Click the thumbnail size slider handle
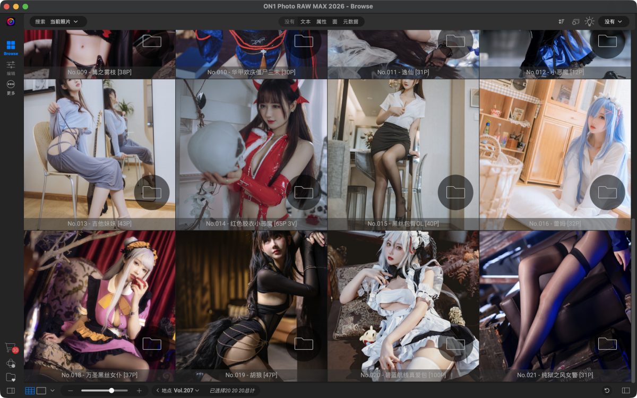This screenshot has width=637, height=398. point(111,391)
